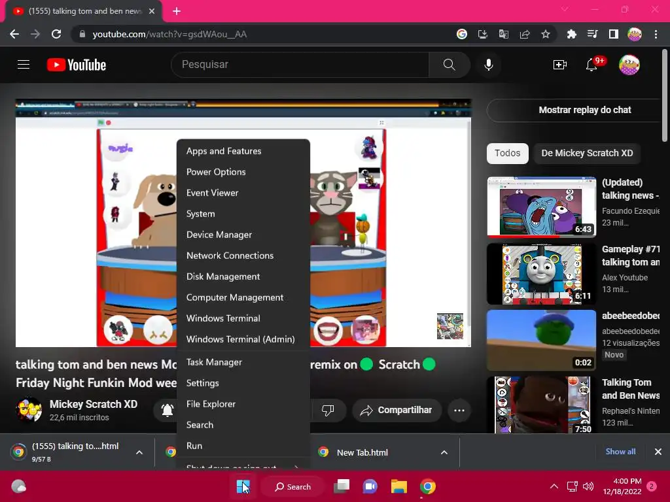Select Apps and Features in context menu
Screen dimensions: 670x502
tap(243, 151)
